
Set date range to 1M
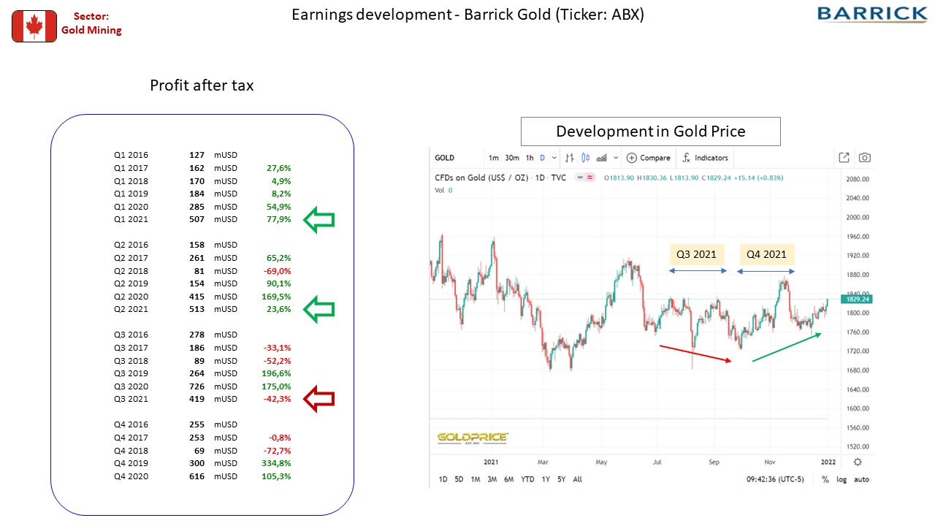475,479
